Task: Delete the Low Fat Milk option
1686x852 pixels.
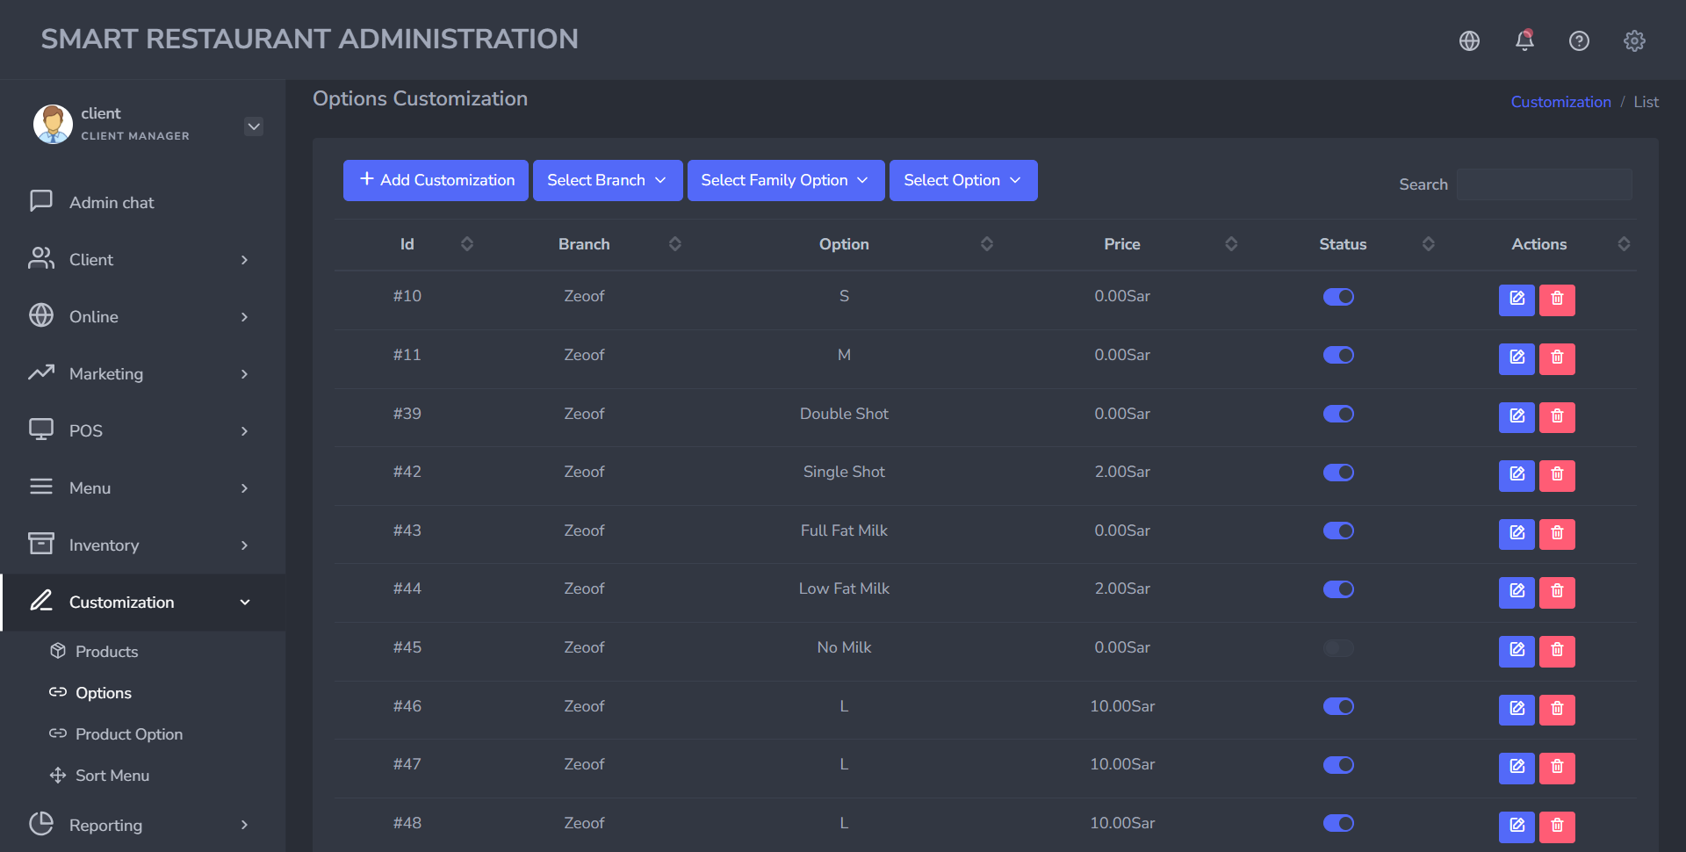Action: 1557,592
